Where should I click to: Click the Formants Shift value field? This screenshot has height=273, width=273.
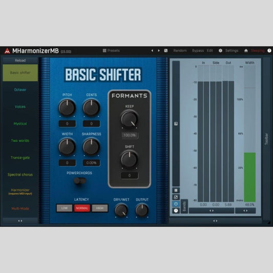point(130,176)
